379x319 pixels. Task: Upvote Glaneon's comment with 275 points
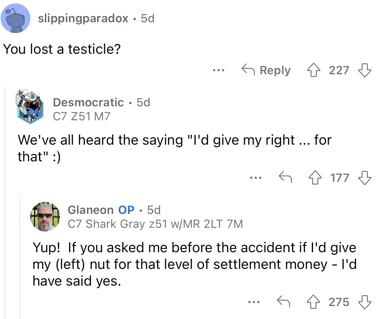[x=313, y=302]
